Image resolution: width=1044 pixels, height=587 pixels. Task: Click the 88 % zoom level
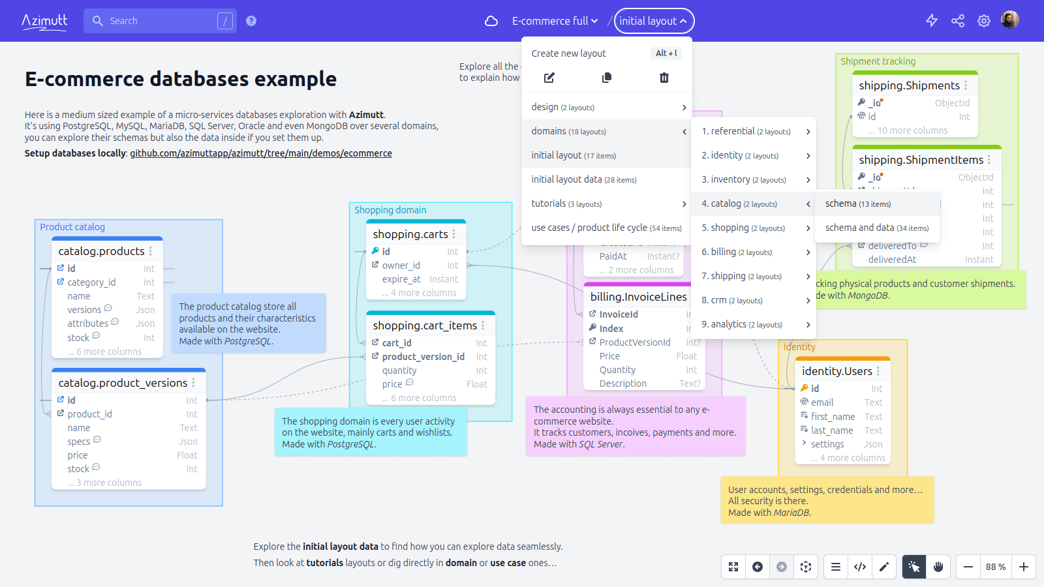(x=996, y=567)
